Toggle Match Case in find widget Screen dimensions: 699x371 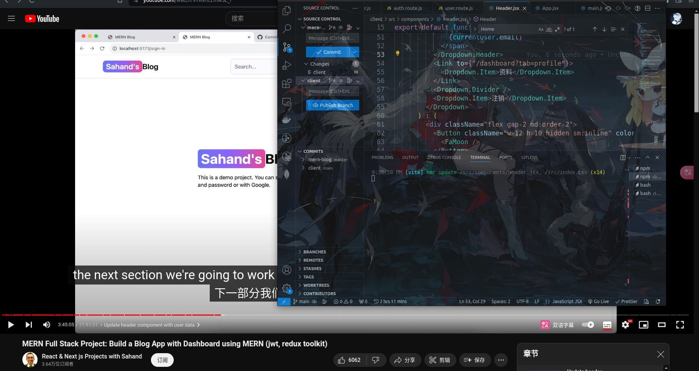click(541, 29)
